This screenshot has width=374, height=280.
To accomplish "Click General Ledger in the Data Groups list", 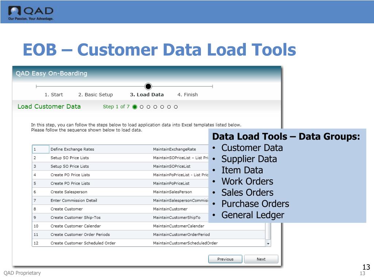I will [x=253, y=215].
